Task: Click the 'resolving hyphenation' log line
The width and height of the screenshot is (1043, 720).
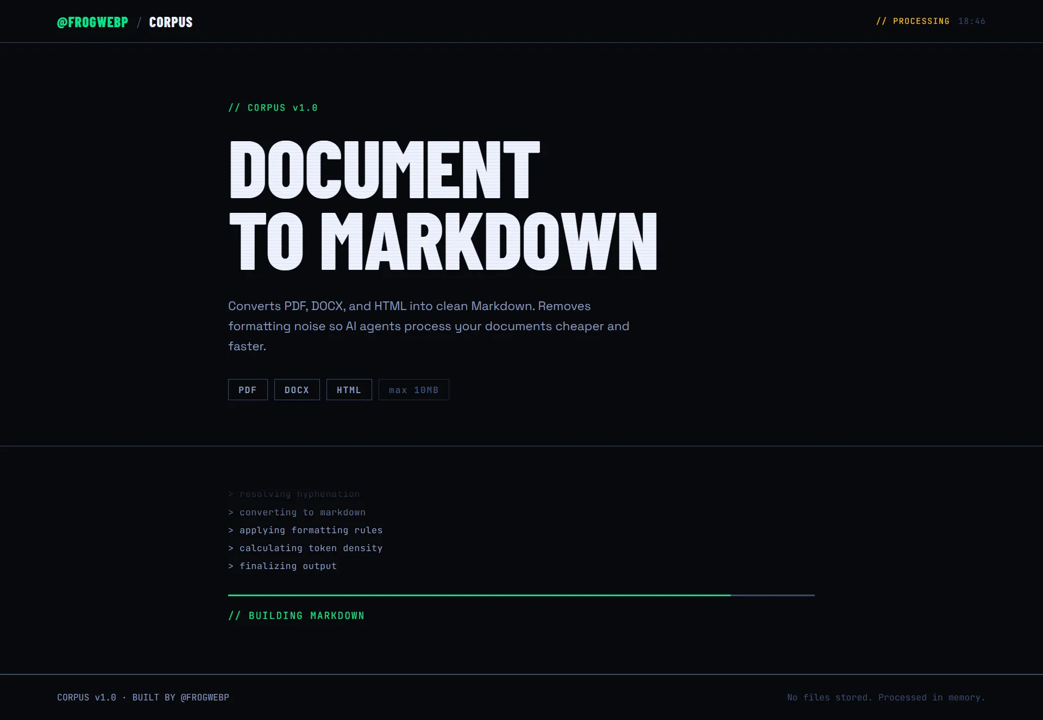Action: tap(294, 494)
